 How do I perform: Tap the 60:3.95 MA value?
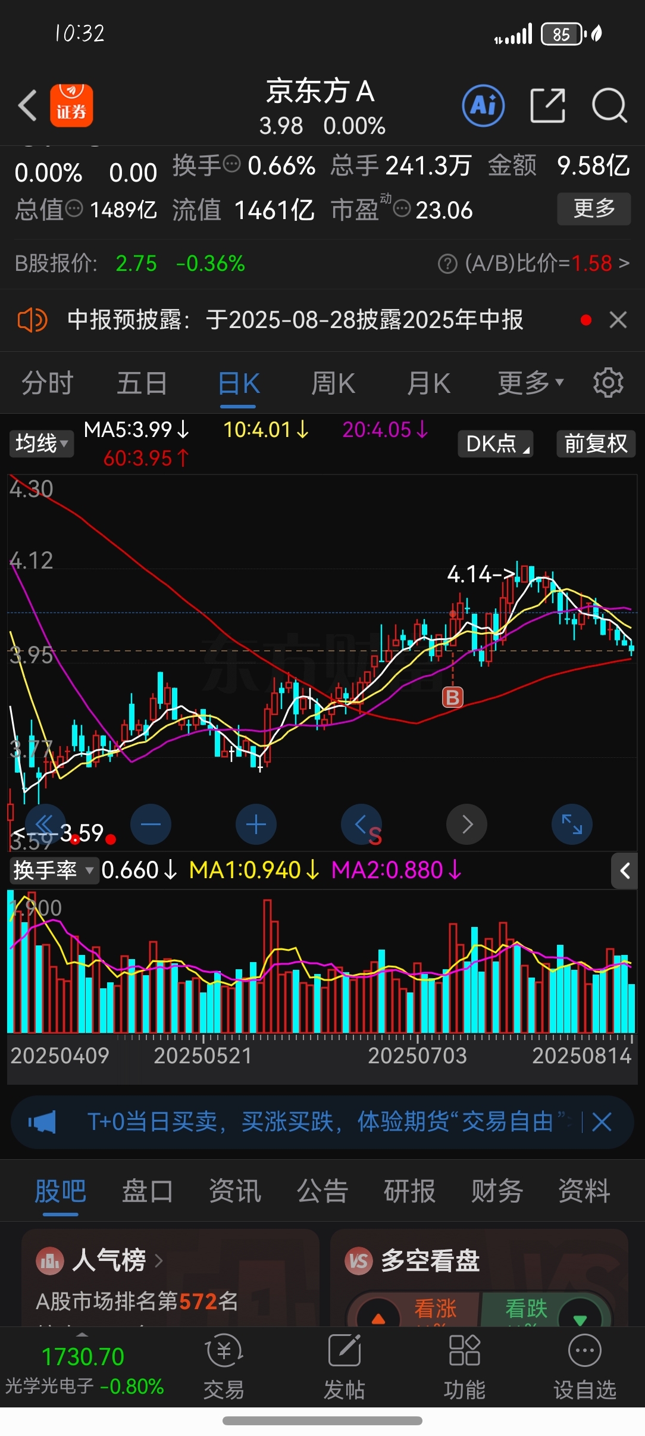click(146, 458)
